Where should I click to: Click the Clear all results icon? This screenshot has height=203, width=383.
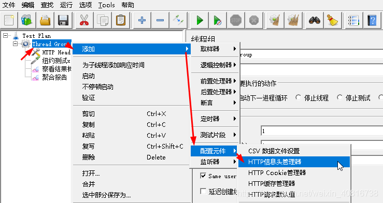click(x=293, y=20)
